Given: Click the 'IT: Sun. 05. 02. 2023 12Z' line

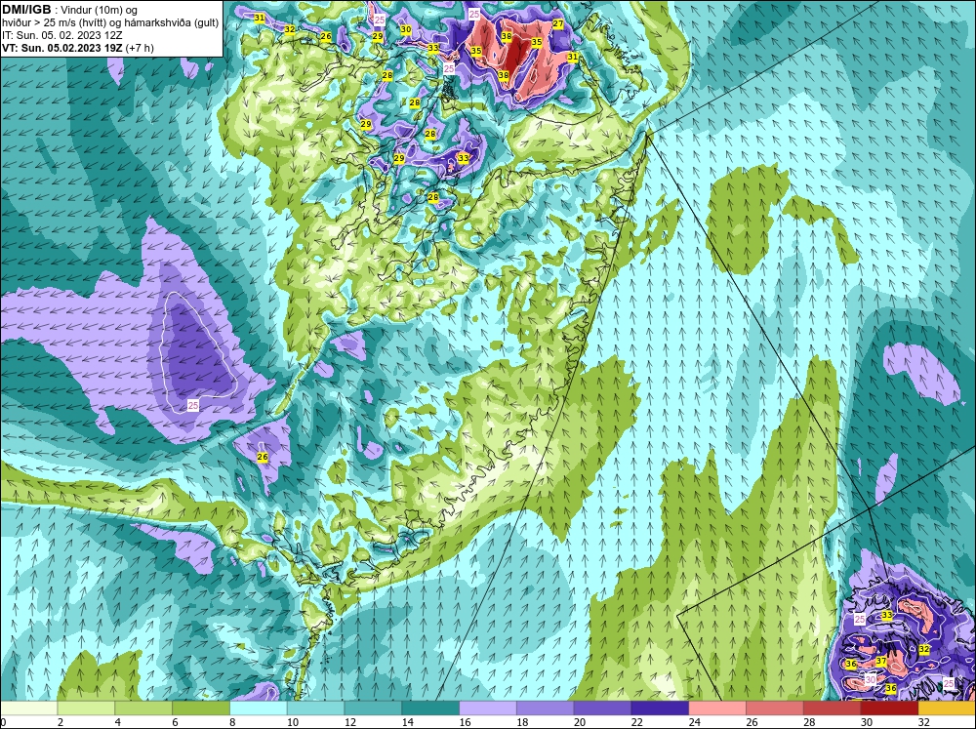Looking at the screenshot, I should pos(62,35).
